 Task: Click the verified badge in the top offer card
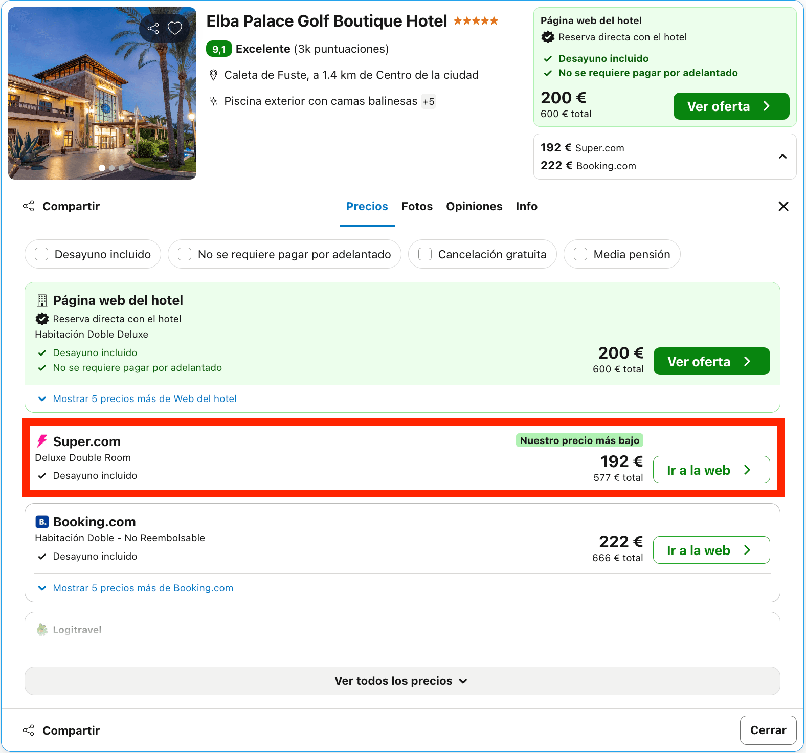[x=548, y=37]
